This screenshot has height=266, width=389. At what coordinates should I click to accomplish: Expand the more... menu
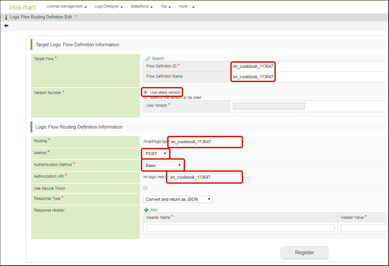187,6
